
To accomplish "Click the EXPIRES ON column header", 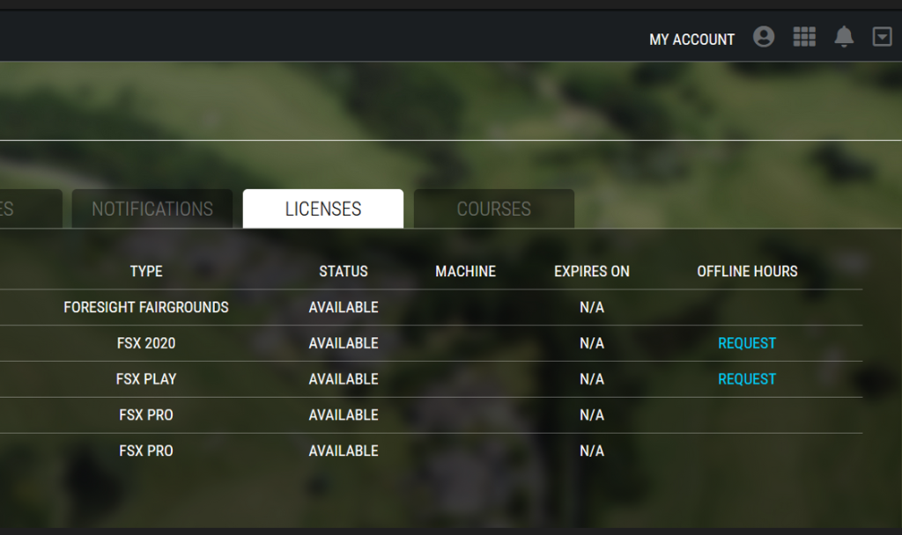I will pyautogui.click(x=592, y=271).
